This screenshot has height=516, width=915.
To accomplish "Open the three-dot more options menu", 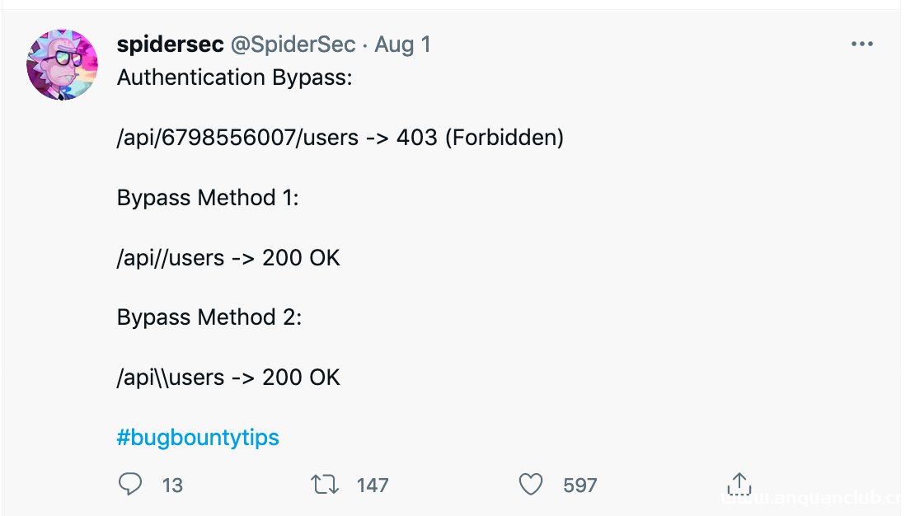I will click(861, 44).
